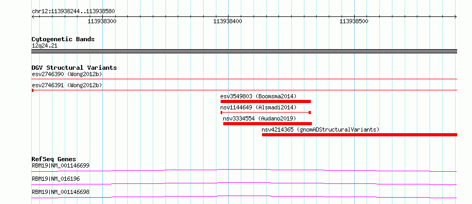Click the magenta intron line of NM_001146699
This screenshot has height=204, width=472.
pyautogui.click(x=244, y=170)
